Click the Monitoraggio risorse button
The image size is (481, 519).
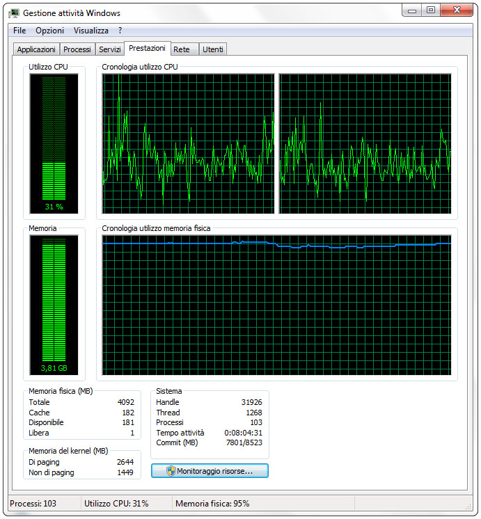[210, 471]
